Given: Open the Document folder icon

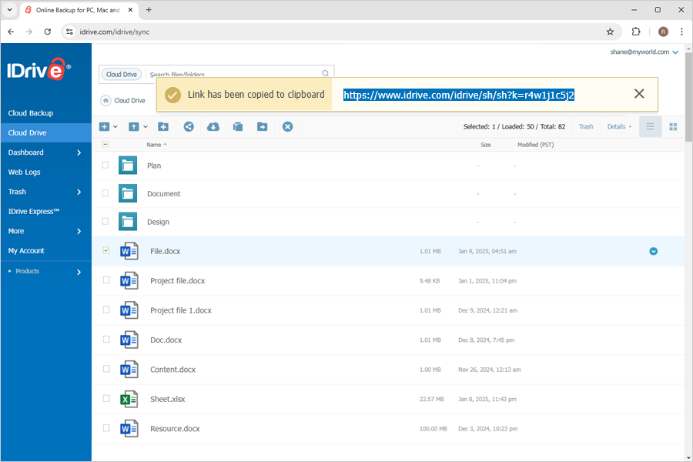Looking at the screenshot, I should [128, 193].
